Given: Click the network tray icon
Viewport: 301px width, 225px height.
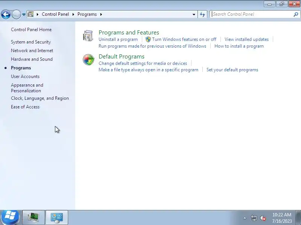Looking at the screenshot, I should [x=254, y=218].
